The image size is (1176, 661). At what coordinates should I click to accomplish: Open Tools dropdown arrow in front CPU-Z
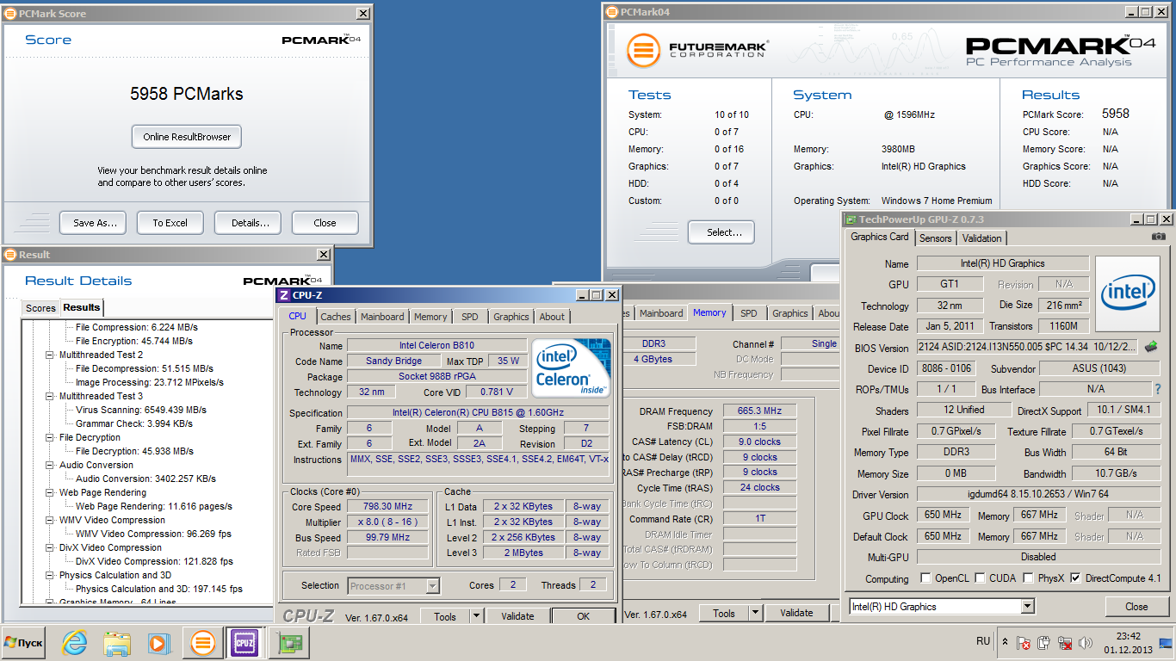pyautogui.click(x=476, y=616)
